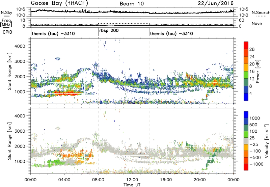Click the 'Power [dB]' colorbar label

coord(258,71)
